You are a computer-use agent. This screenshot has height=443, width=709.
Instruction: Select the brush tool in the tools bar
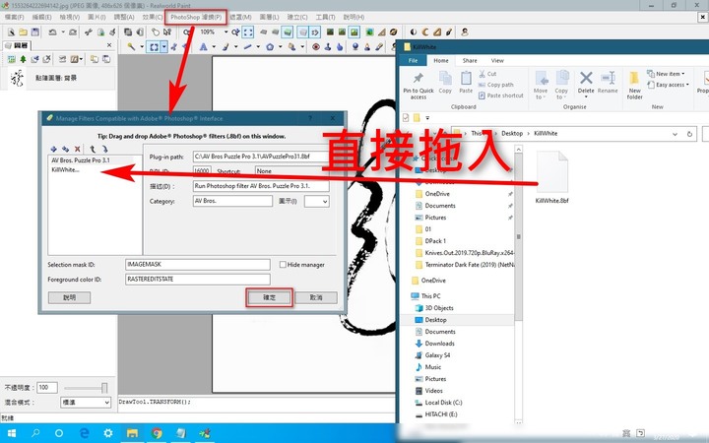pos(226,46)
